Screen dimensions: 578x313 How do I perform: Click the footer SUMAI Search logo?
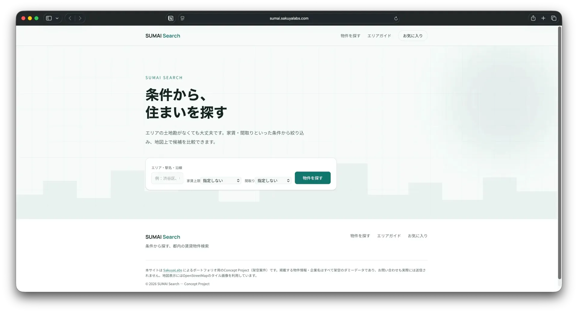tap(163, 237)
